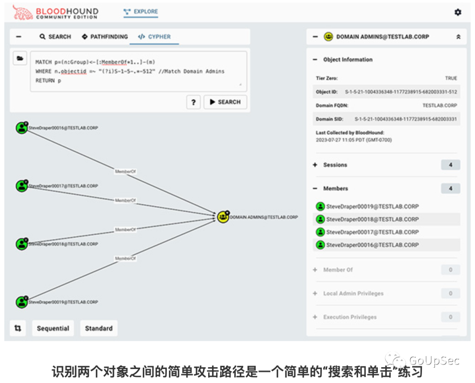Viewport: 475px width, 383px height.
Task: Open saved queries folder icon
Action: pos(20,58)
